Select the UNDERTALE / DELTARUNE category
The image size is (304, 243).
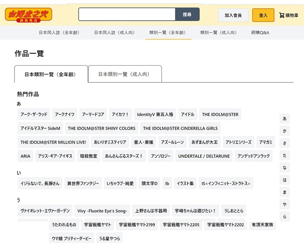(x=204, y=156)
